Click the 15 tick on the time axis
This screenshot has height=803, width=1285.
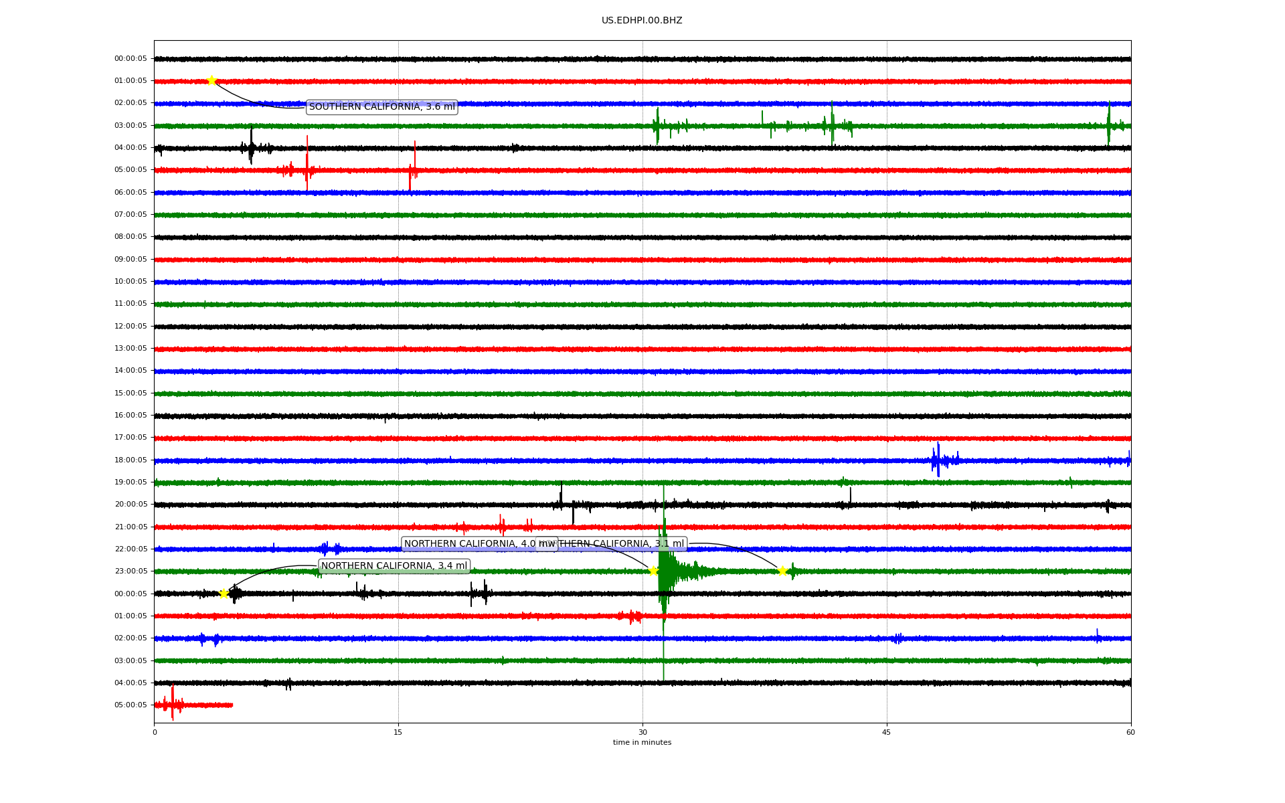(398, 732)
